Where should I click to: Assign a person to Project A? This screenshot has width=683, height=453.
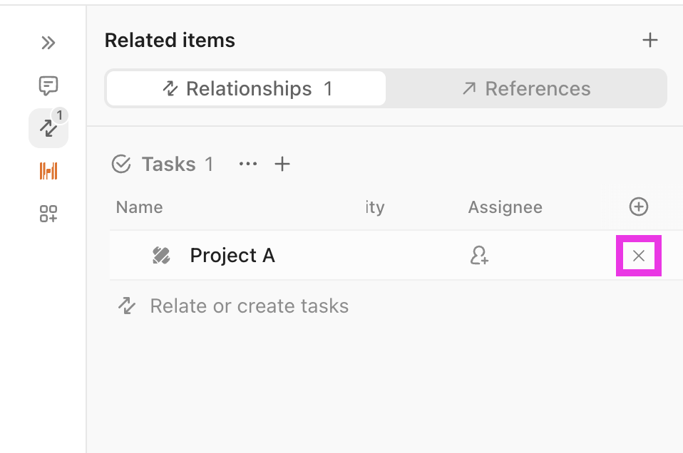(x=479, y=256)
